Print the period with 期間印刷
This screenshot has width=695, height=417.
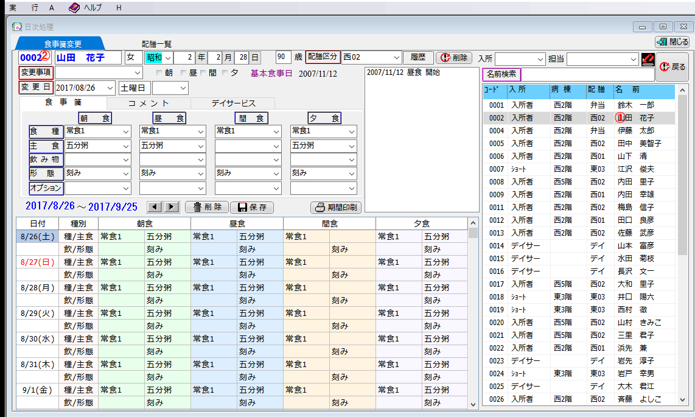(336, 207)
